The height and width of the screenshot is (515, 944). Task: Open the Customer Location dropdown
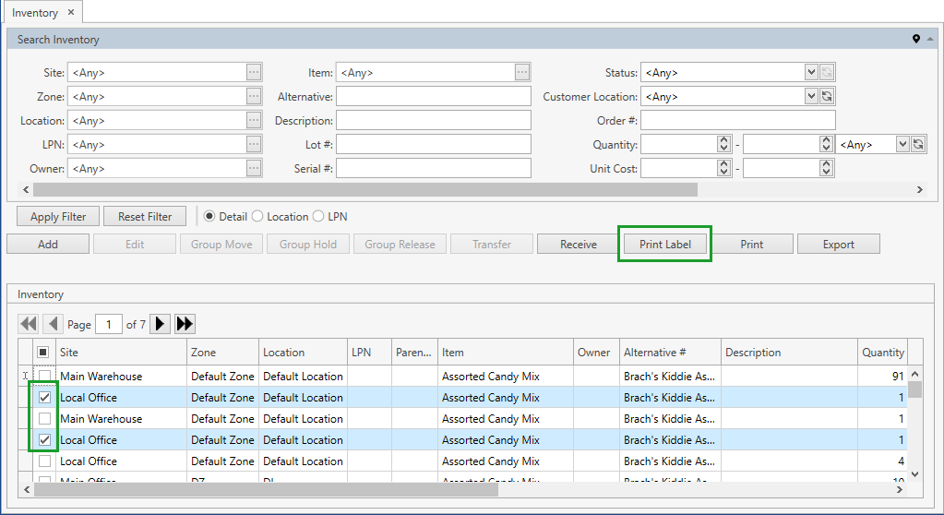(x=811, y=96)
